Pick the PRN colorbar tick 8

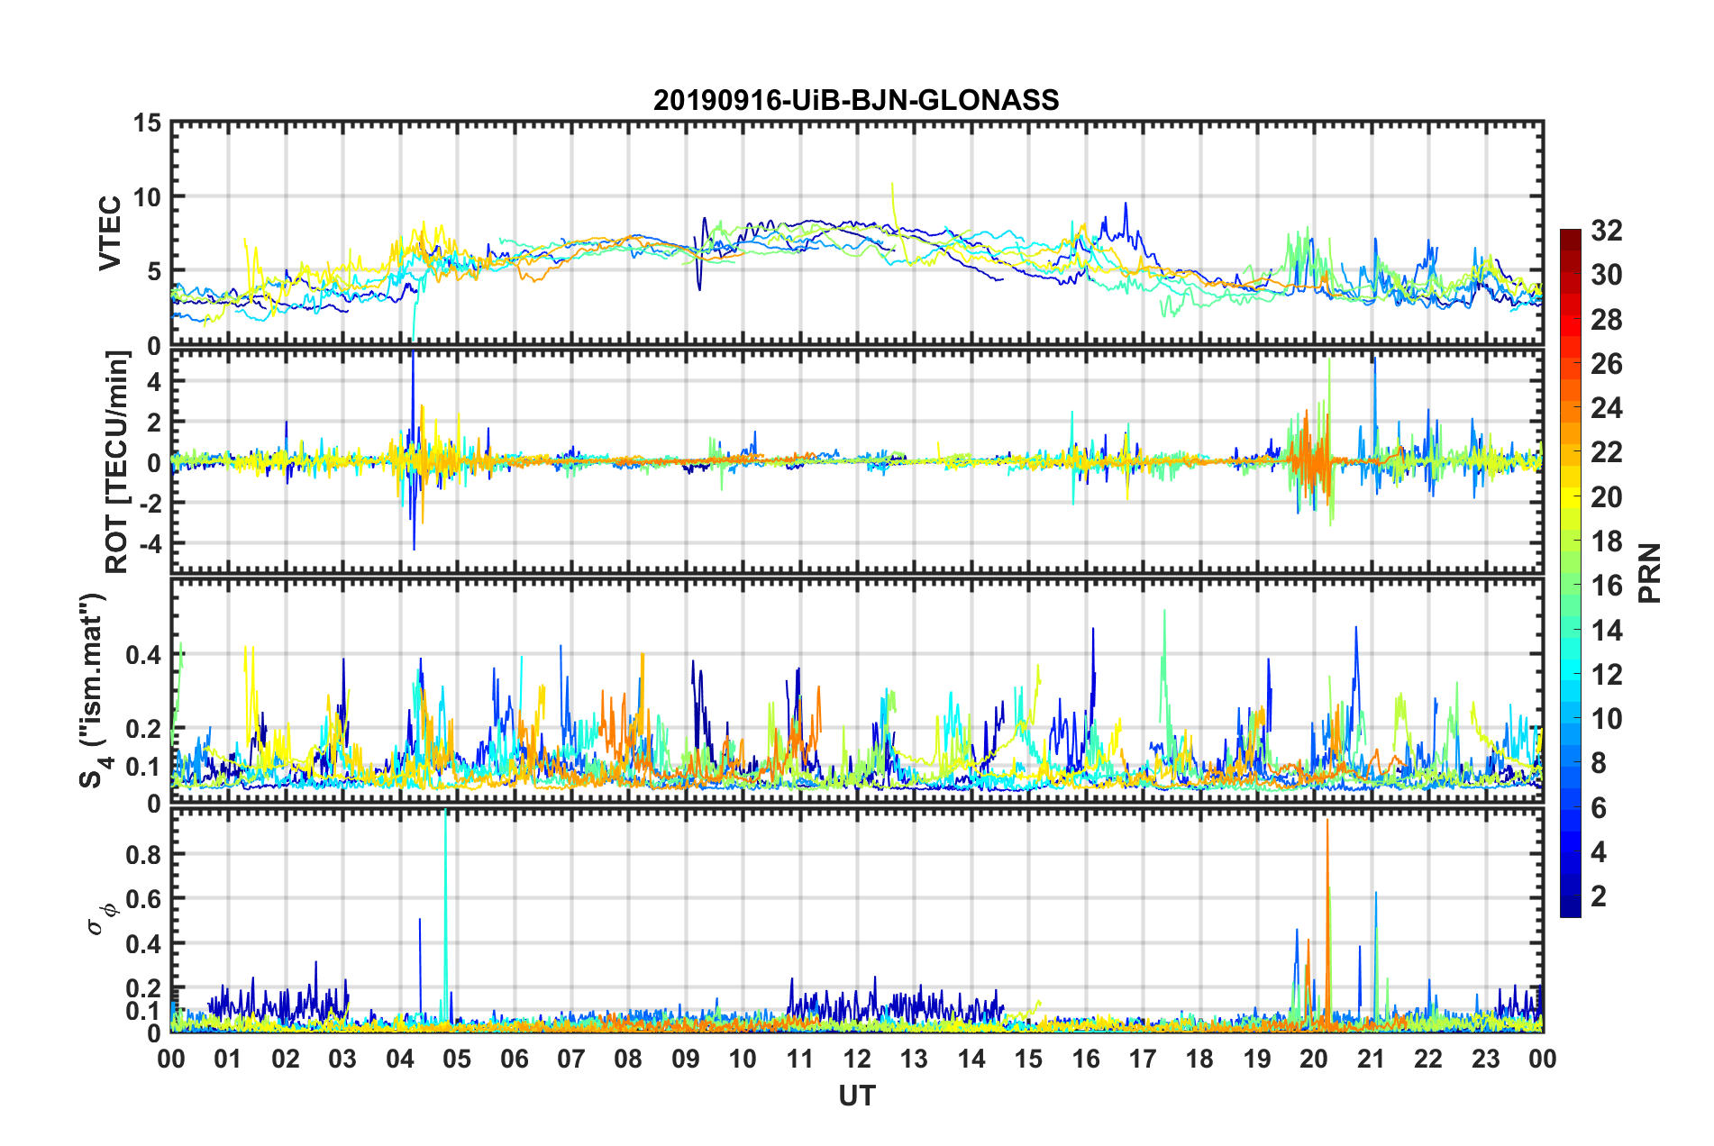point(1599,763)
